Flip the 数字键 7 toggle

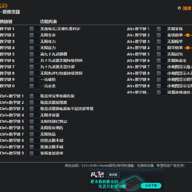(x=34, y=67)
